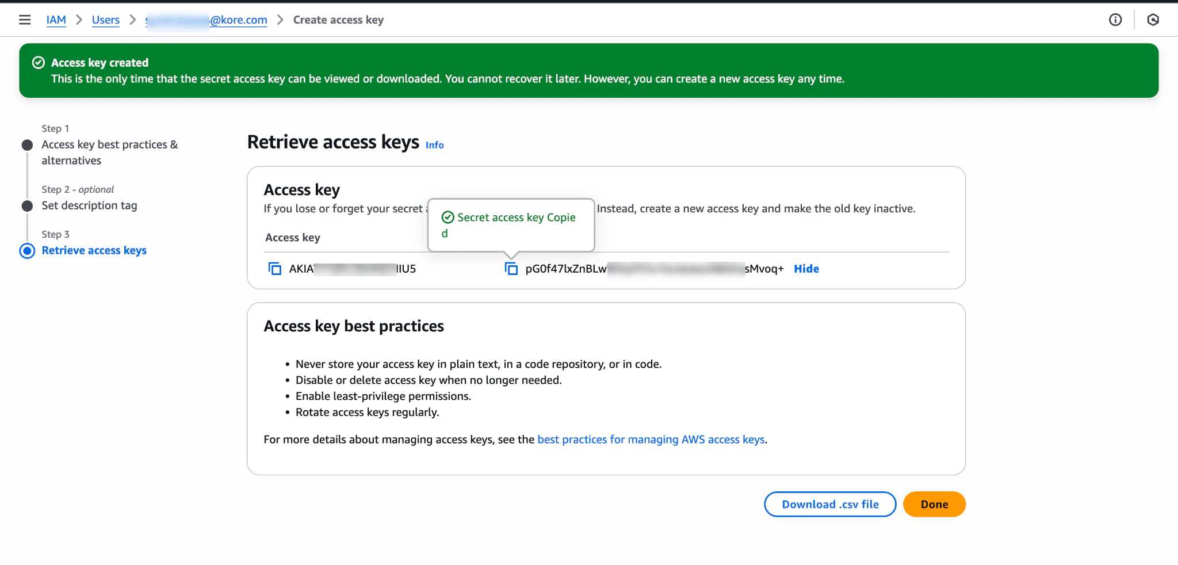The height and width of the screenshot is (565, 1178).
Task: Download the .csv file of keys
Action: point(829,504)
